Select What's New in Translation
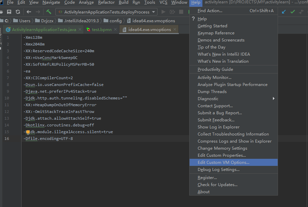Image resolution: width=308 pixels, height=207 pixels. coord(233,61)
